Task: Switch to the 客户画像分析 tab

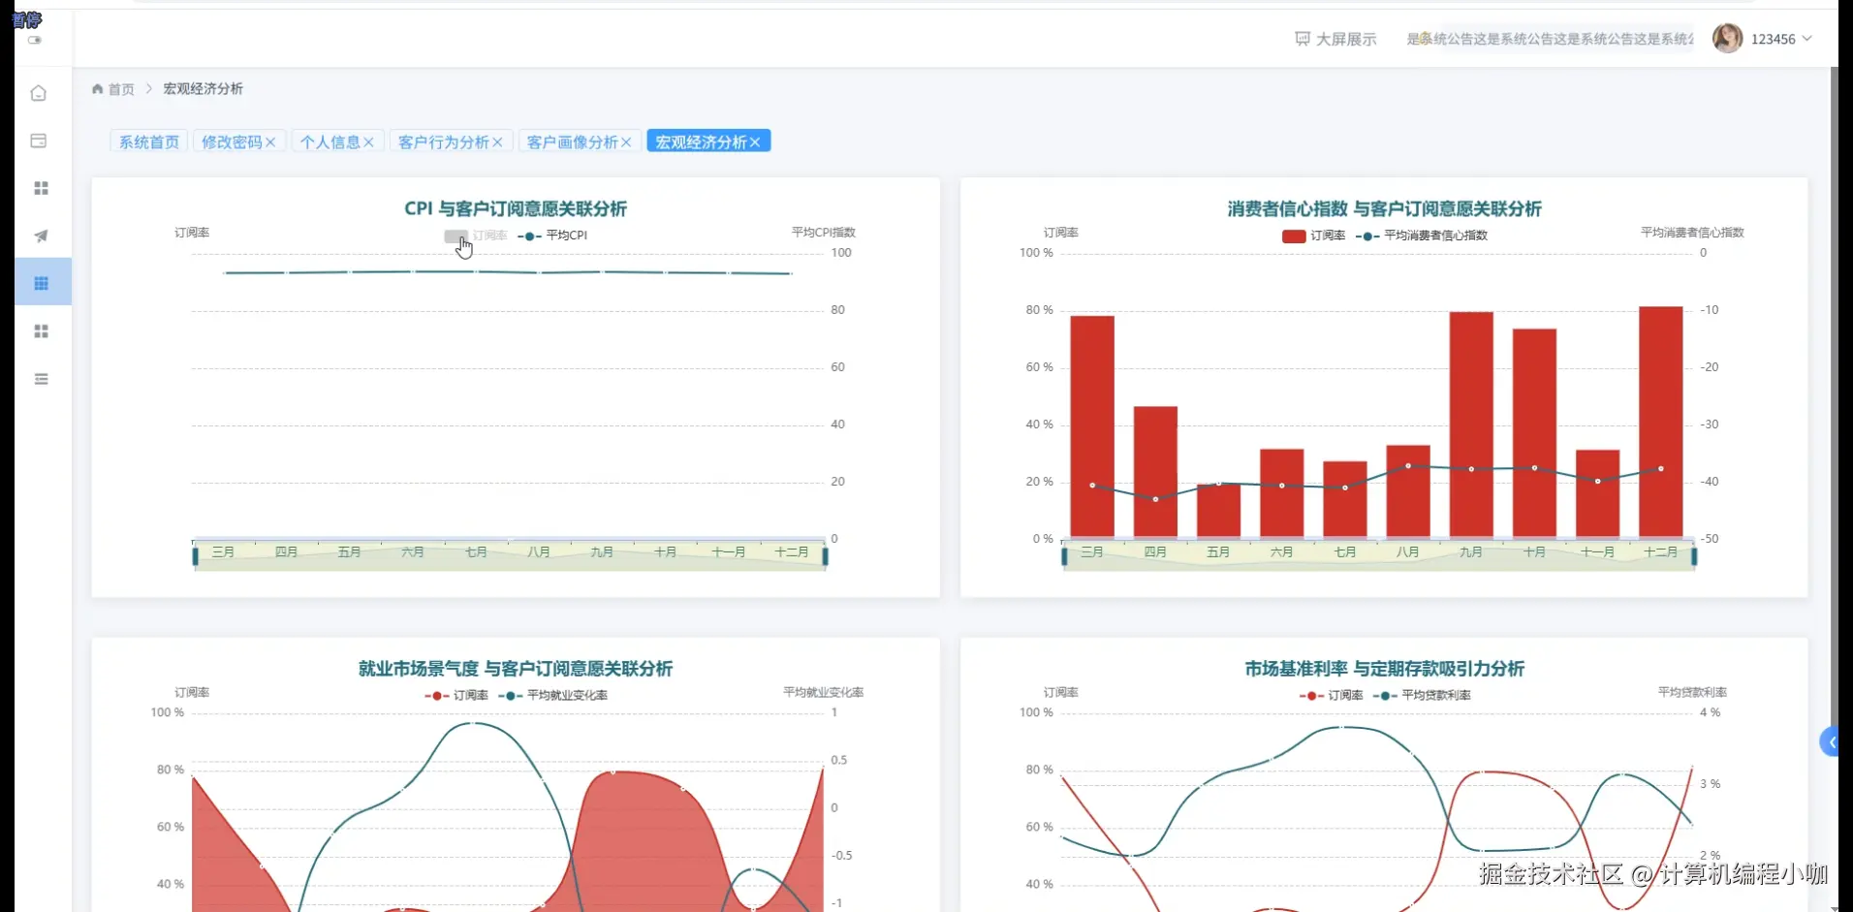Action: click(572, 142)
